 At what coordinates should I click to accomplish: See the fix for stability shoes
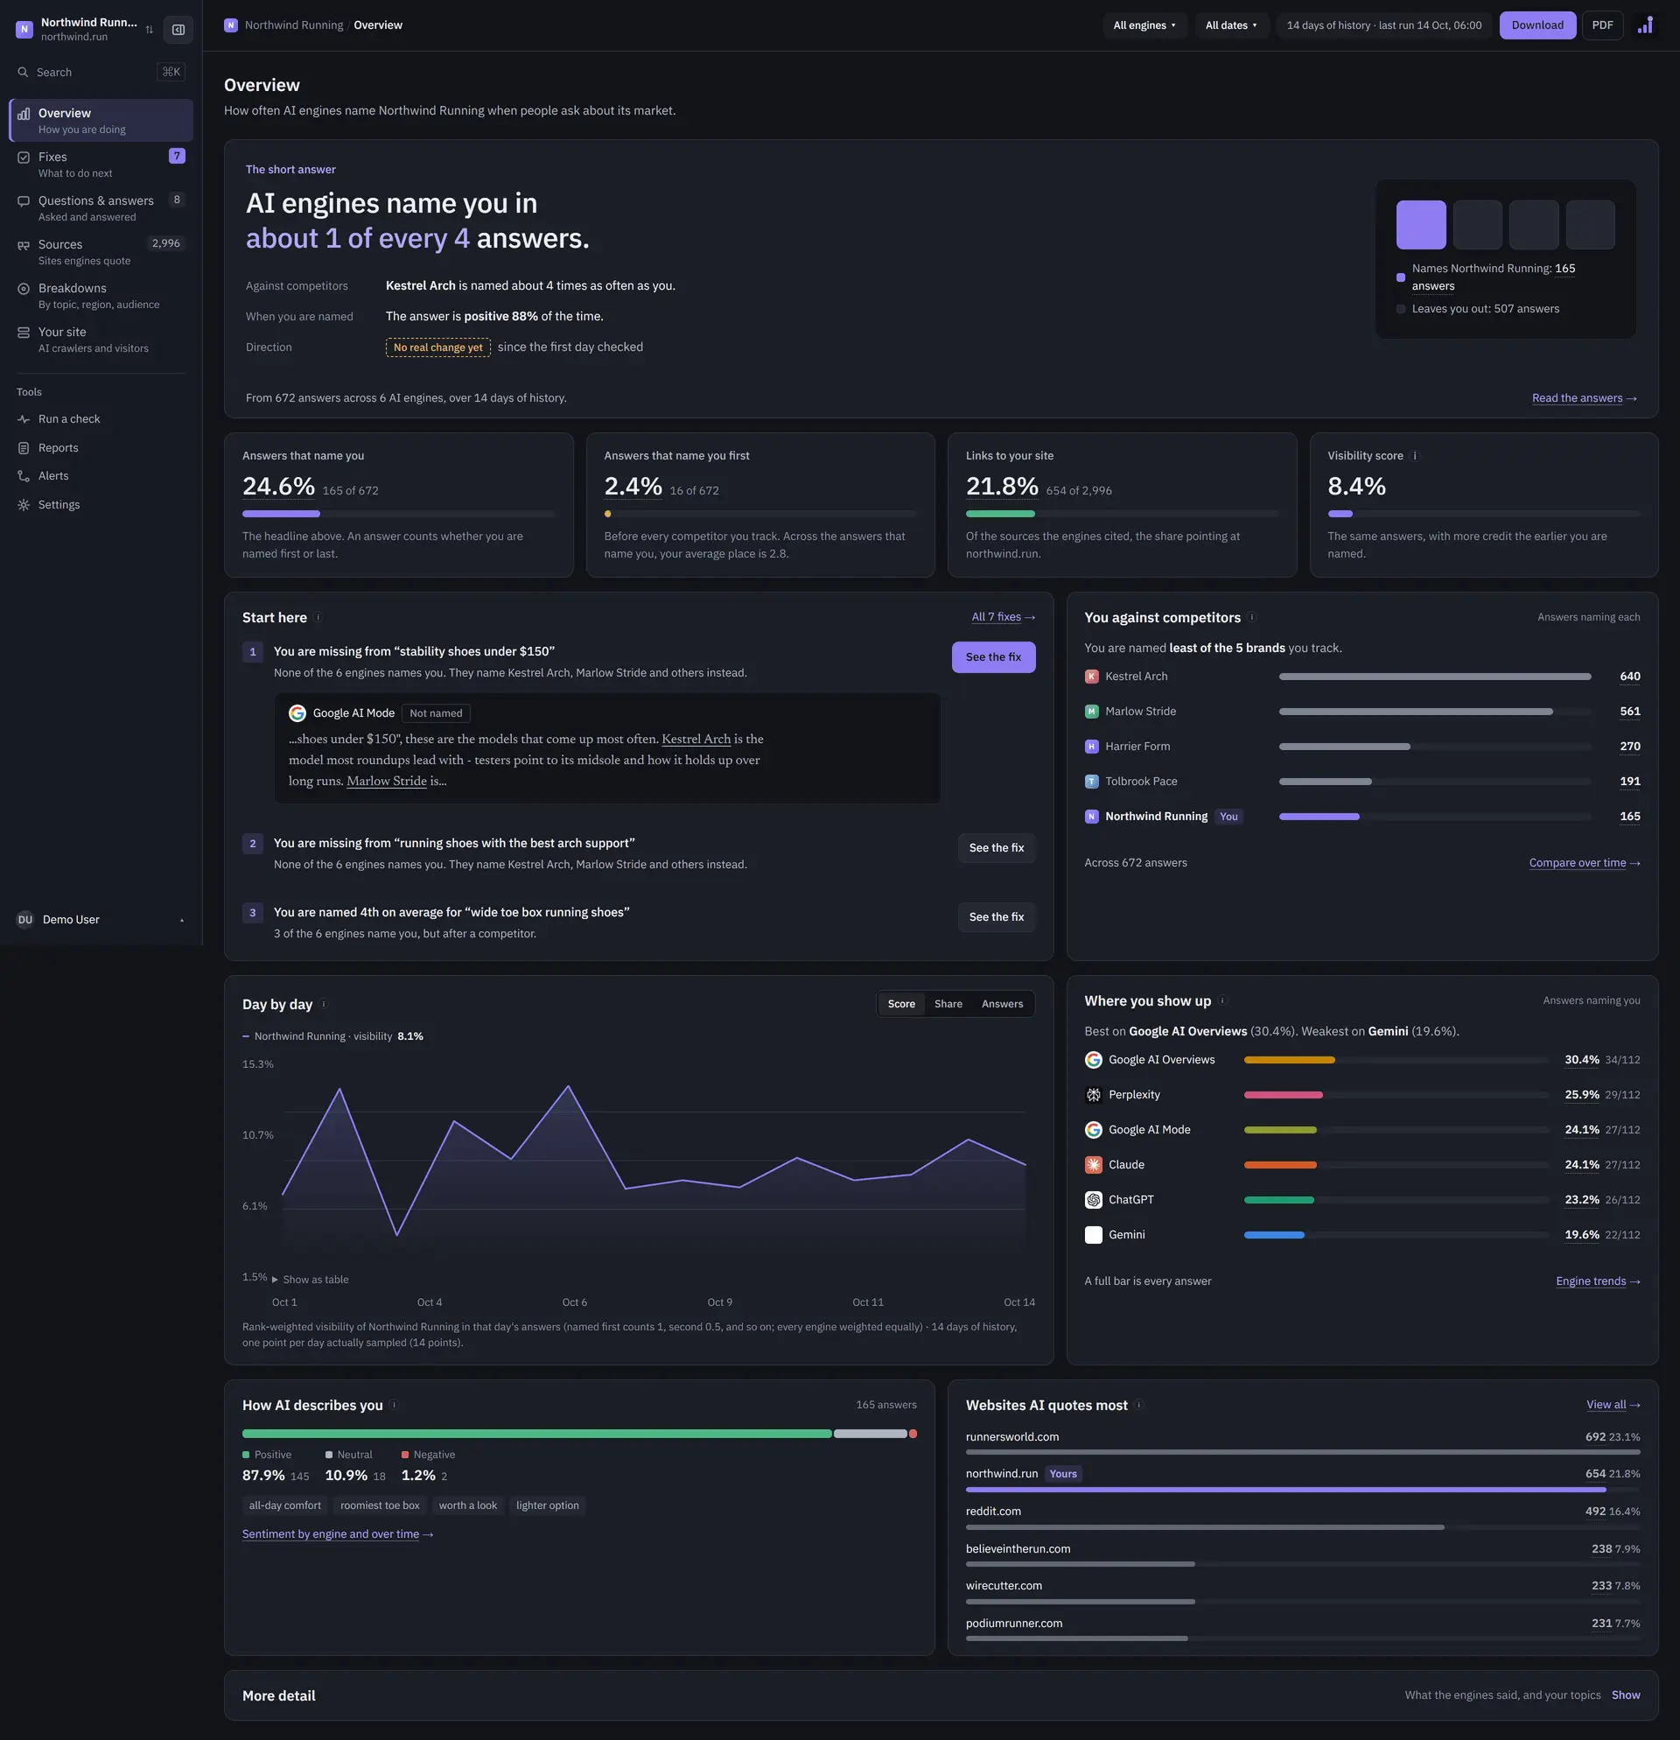tap(993, 657)
